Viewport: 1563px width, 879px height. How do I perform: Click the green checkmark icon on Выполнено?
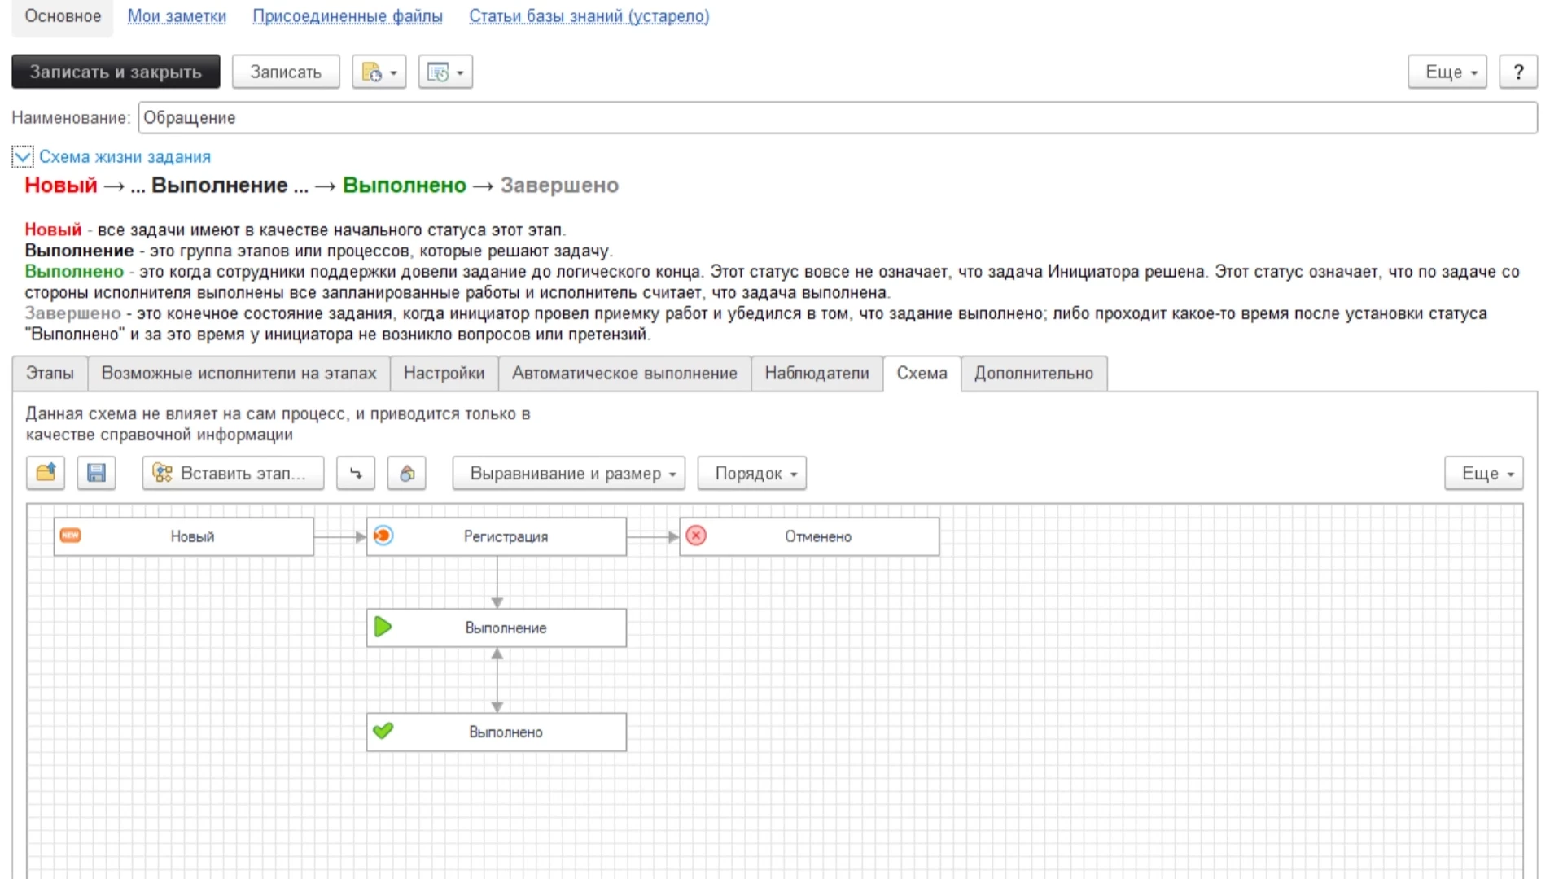[383, 731]
